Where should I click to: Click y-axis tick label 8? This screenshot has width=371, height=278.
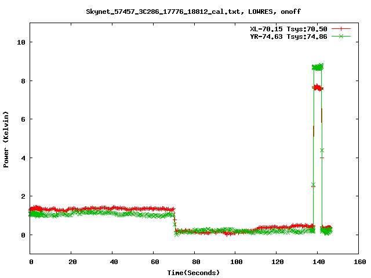[x=23, y=81]
